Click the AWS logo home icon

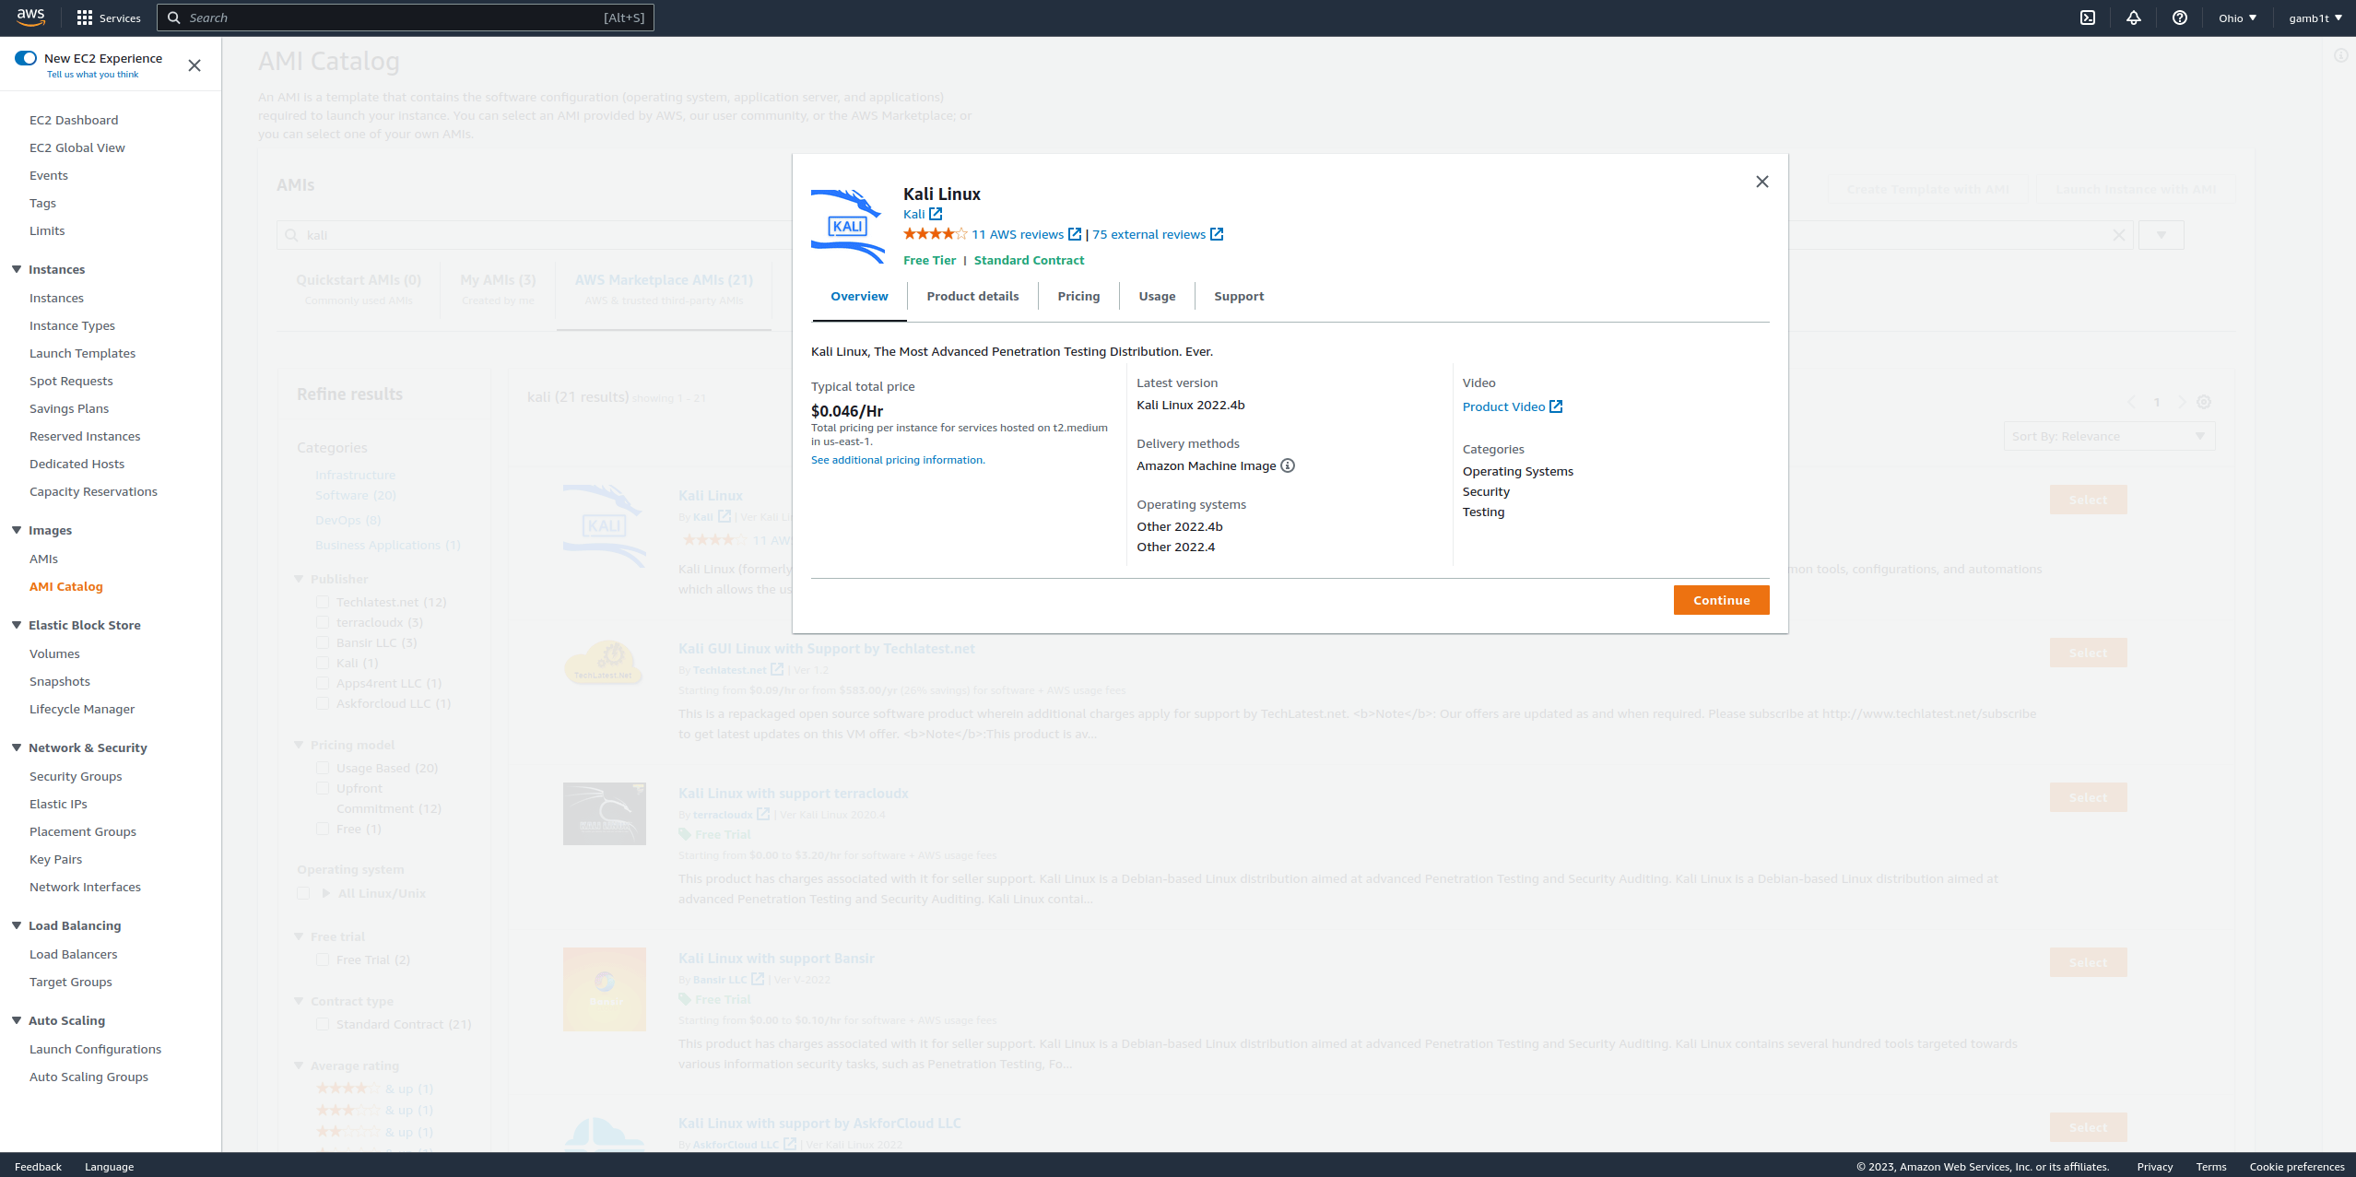(x=30, y=18)
